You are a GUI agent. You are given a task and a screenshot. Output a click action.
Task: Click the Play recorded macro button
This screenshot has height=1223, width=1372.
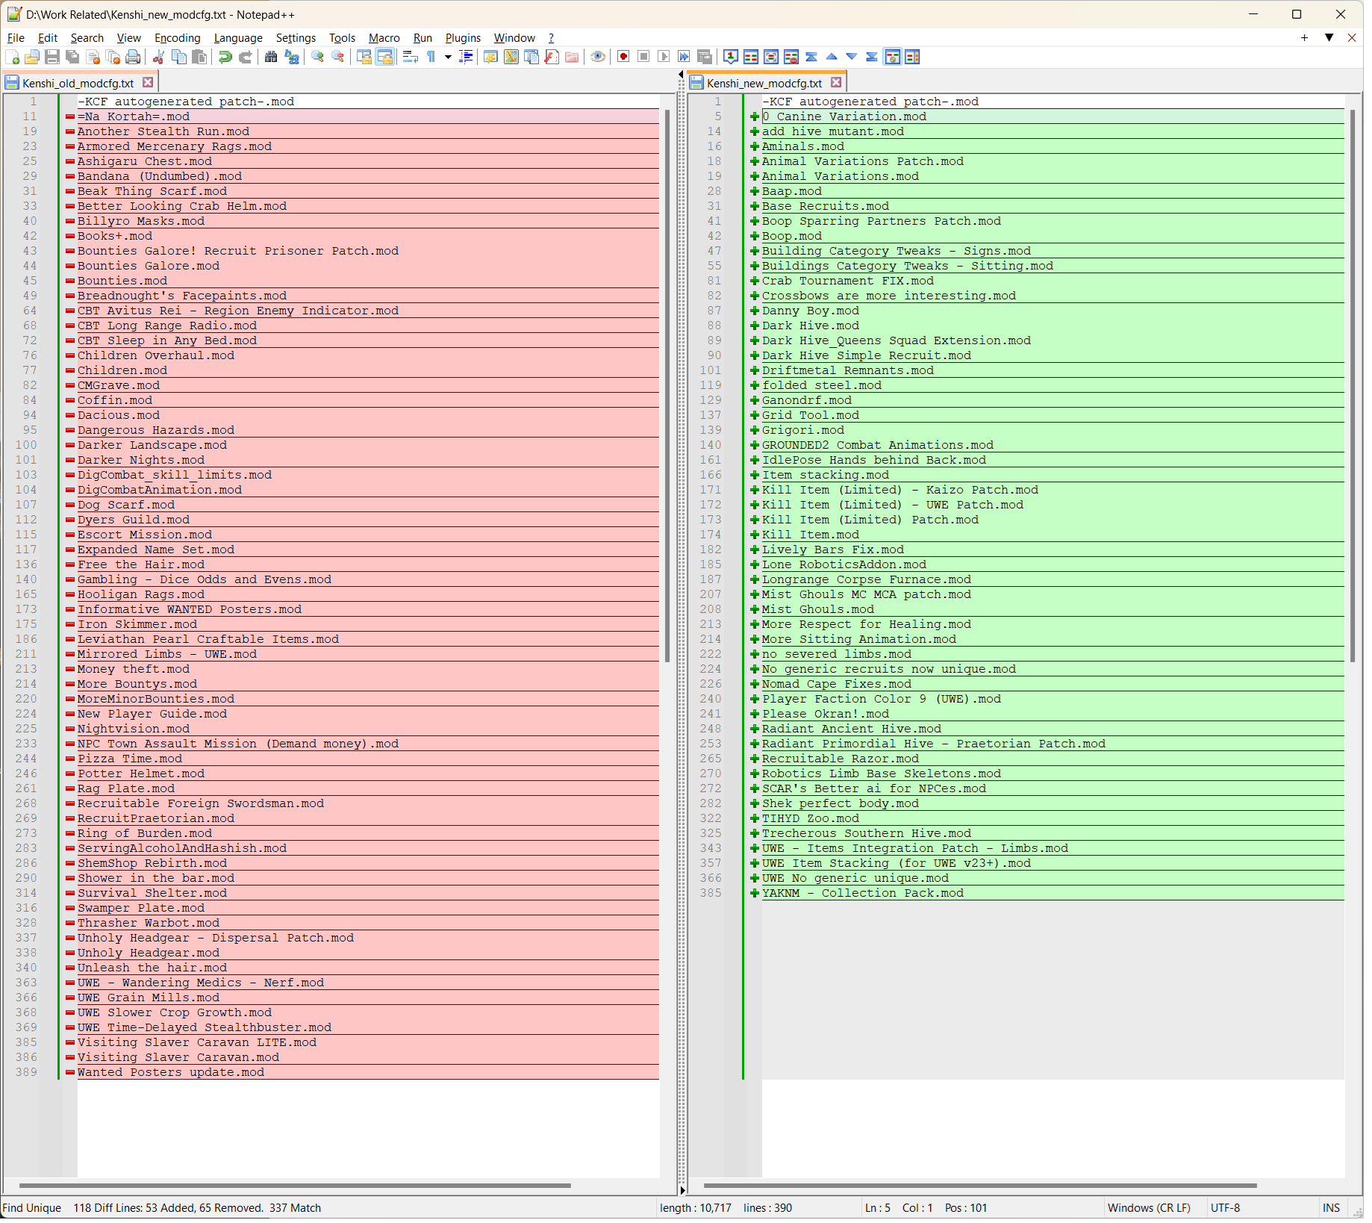pos(664,57)
